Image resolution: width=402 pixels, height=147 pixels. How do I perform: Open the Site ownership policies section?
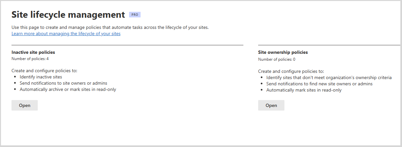coord(271,105)
